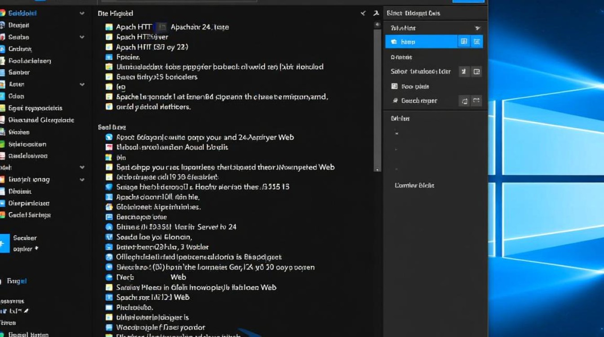
Task: Click first square button in 'Gocch roper' row
Action: coord(464,101)
